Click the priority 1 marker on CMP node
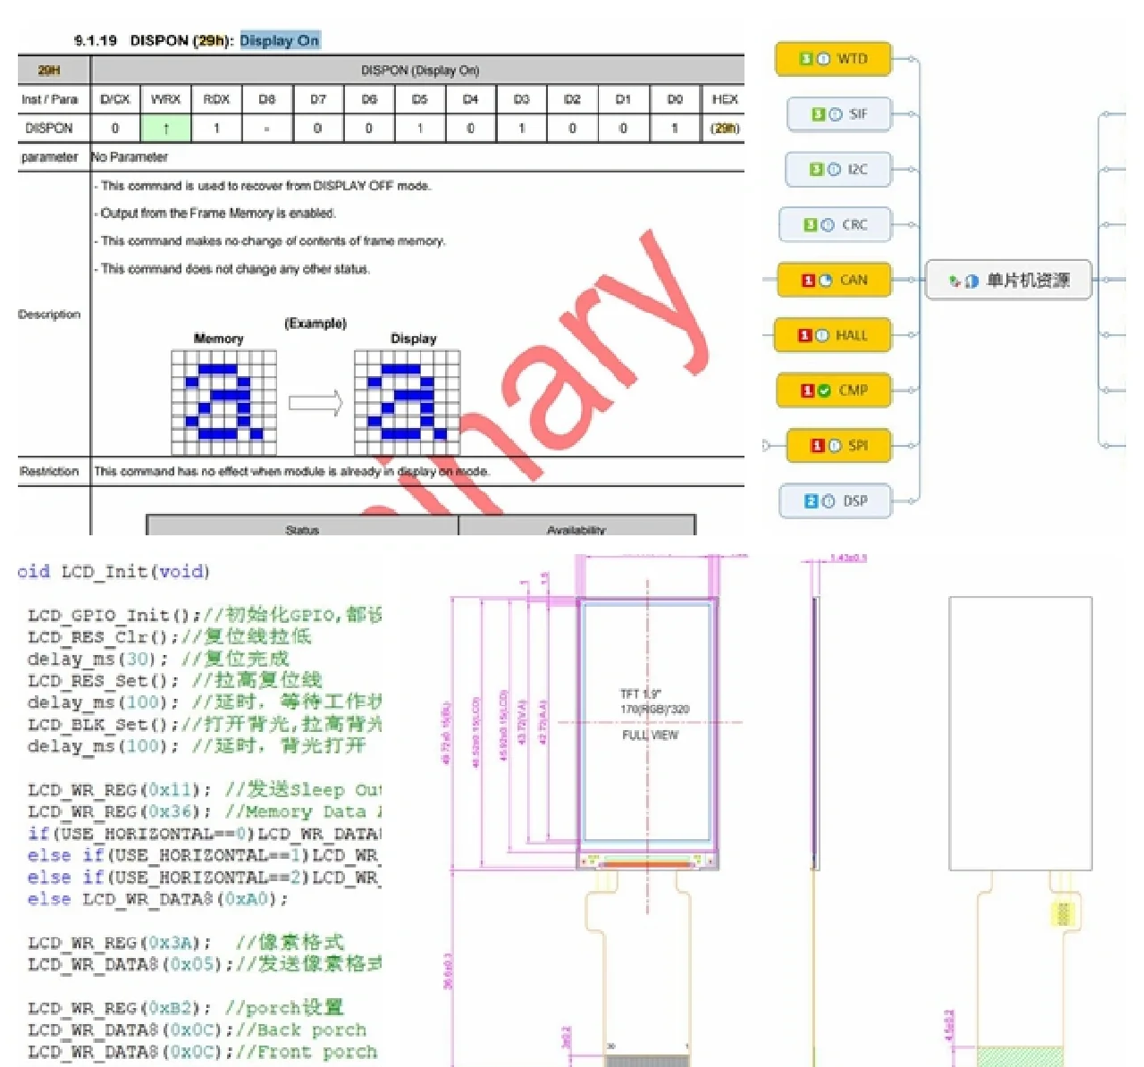 tap(807, 391)
